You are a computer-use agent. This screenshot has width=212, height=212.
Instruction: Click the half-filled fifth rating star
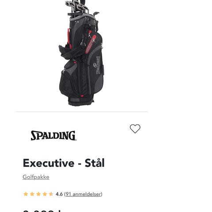51,194
